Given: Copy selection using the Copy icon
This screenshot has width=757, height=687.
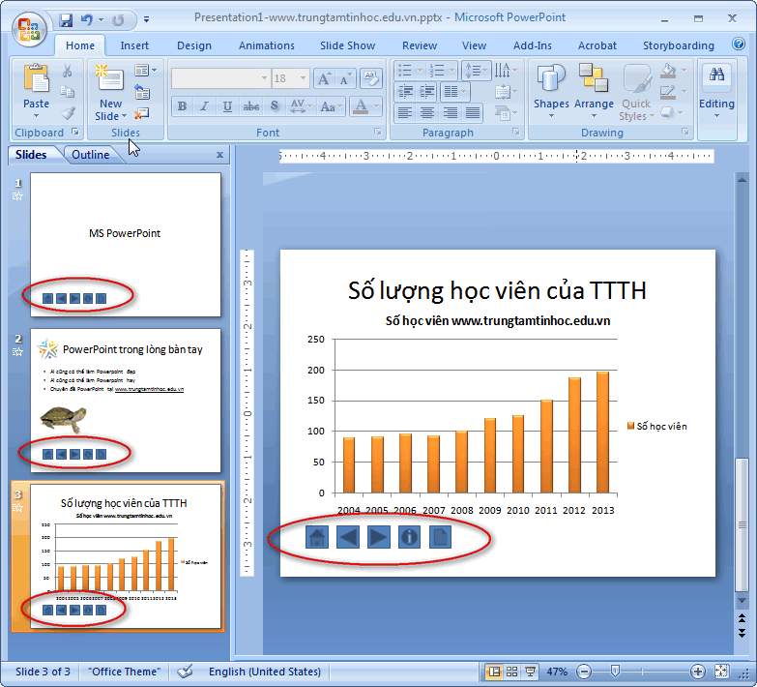Looking at the screenshot, I should click(67, 92).
